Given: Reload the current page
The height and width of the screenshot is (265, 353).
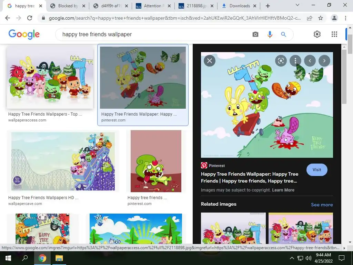Looking at the screenshot, I should click(30, 18).
